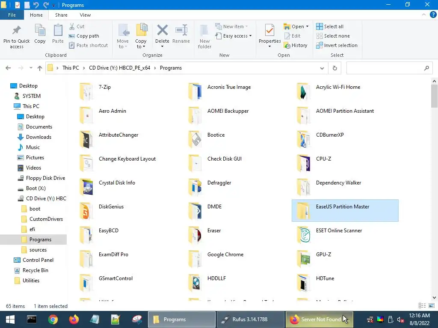
Task: Click Select all in ribbon
Action: coord(330,26)
